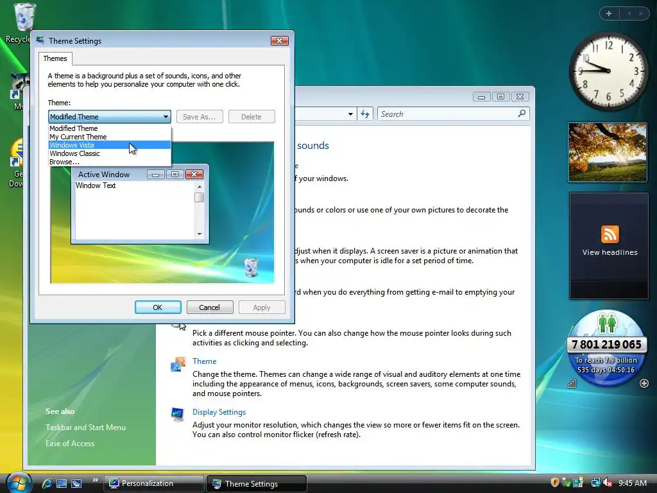The height and width of the screenshot is (493, 657).
Task: Click the preview Active Window close button
Action: click(x=194, y=175)
